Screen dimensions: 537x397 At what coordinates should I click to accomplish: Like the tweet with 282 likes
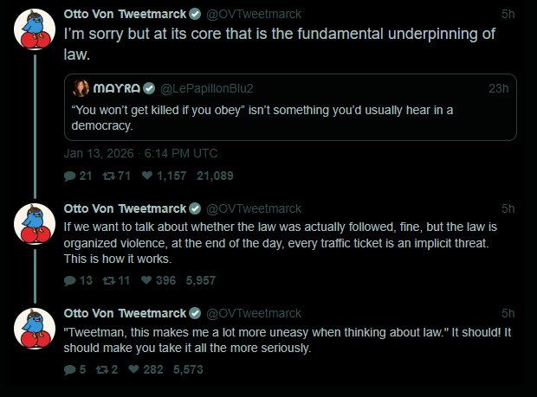134,369
